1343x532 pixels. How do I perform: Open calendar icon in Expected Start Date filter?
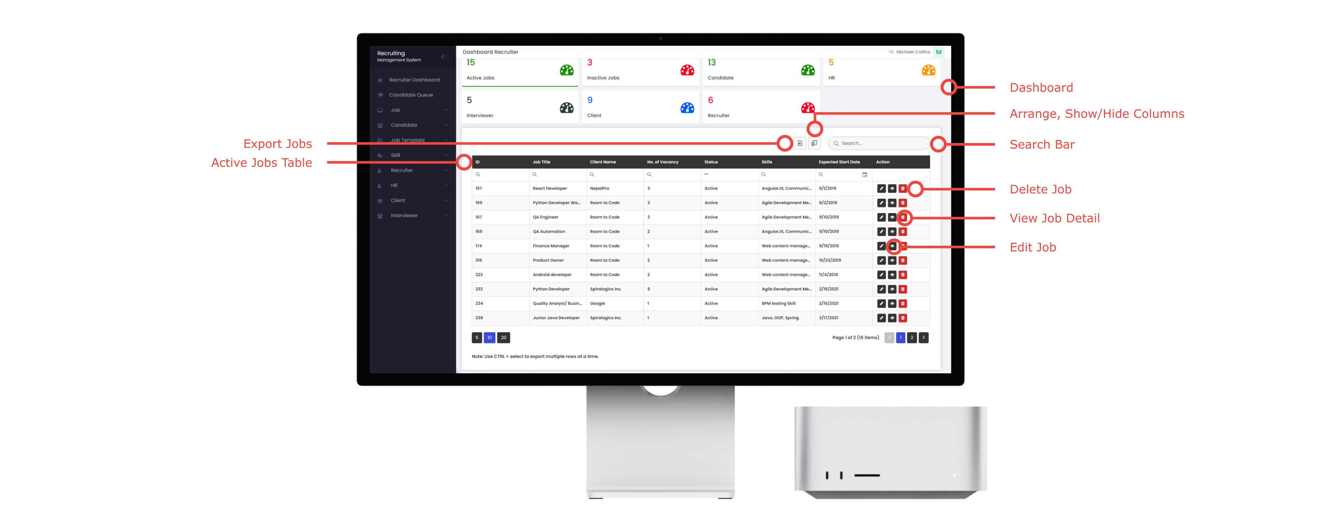coord(865,175)
